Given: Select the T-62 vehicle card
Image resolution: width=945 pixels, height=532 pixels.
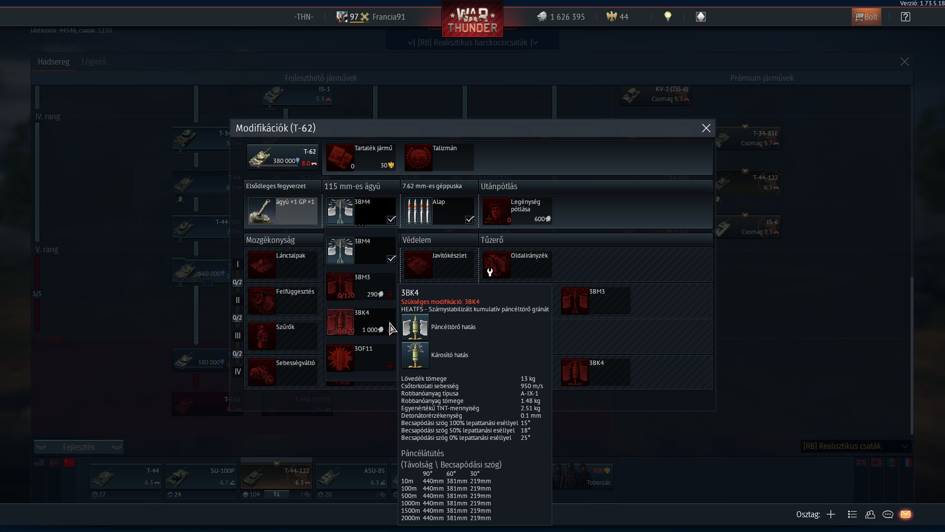Looking at the screenshot, I should click(x=283, y=157).
